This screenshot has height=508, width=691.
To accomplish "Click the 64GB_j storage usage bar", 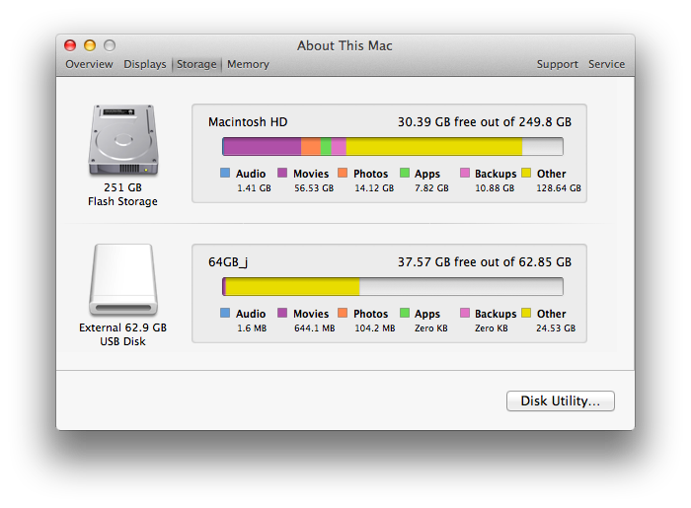I will pos(393,287).
